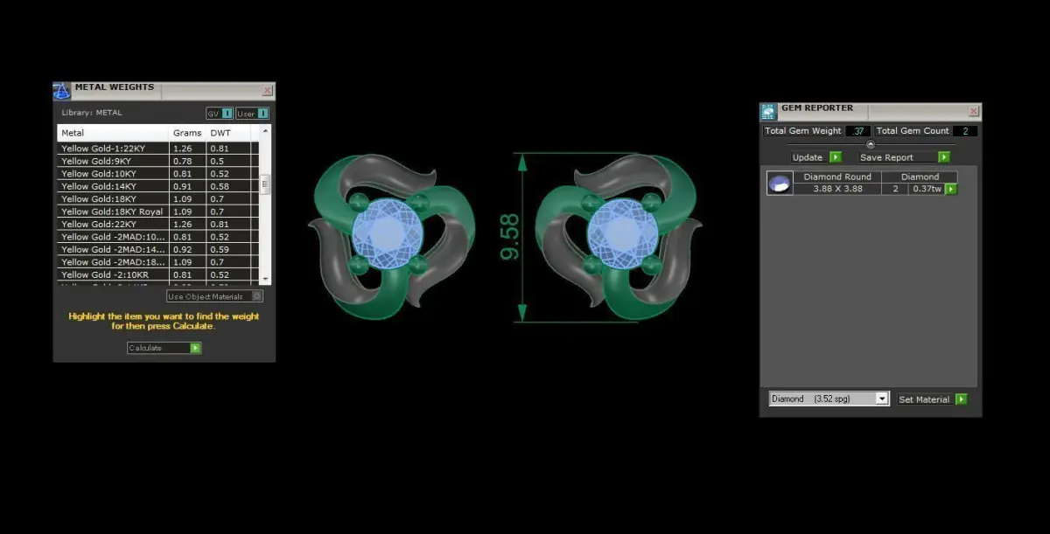
Task: Click the green arrow beside Save Report
Action: pyautogui.click(x=944, y=157)
